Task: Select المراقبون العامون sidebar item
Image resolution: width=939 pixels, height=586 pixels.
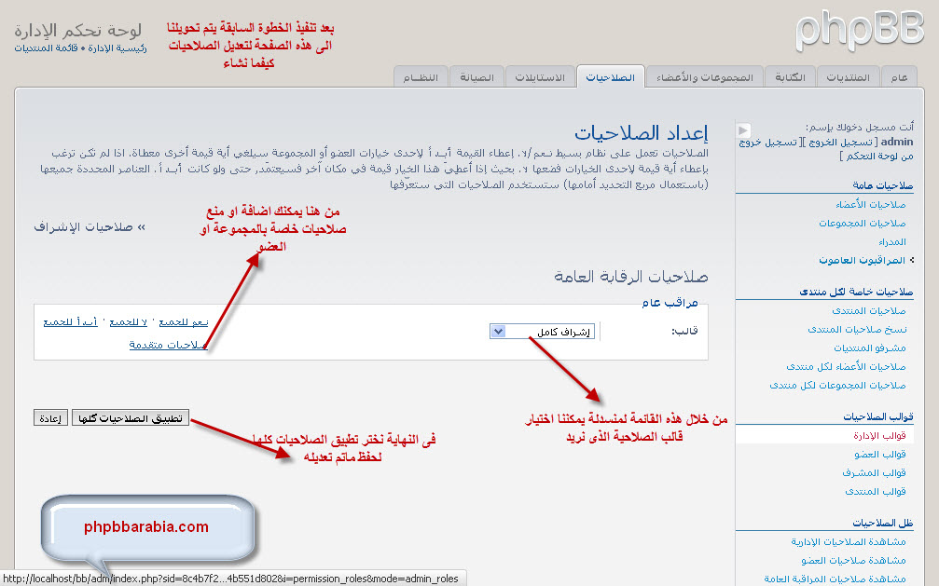Action: [x=862, y=260]
